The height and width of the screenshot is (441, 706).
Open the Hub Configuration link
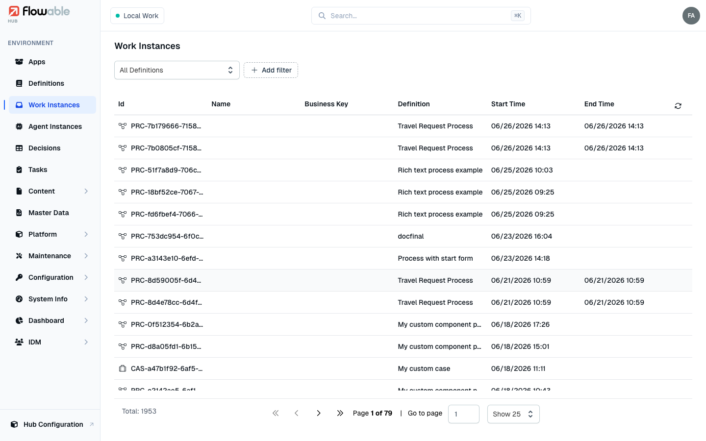click(52, 424)
